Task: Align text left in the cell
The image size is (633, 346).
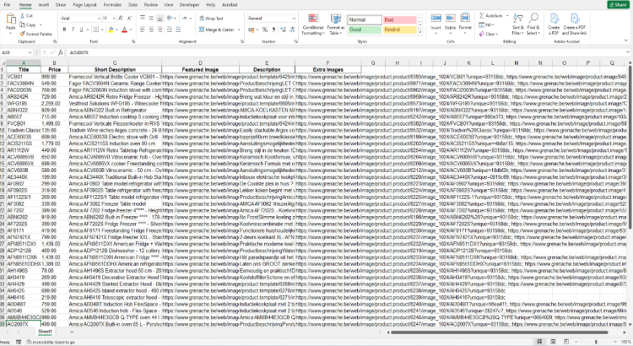Action: (x=143, y=30)
